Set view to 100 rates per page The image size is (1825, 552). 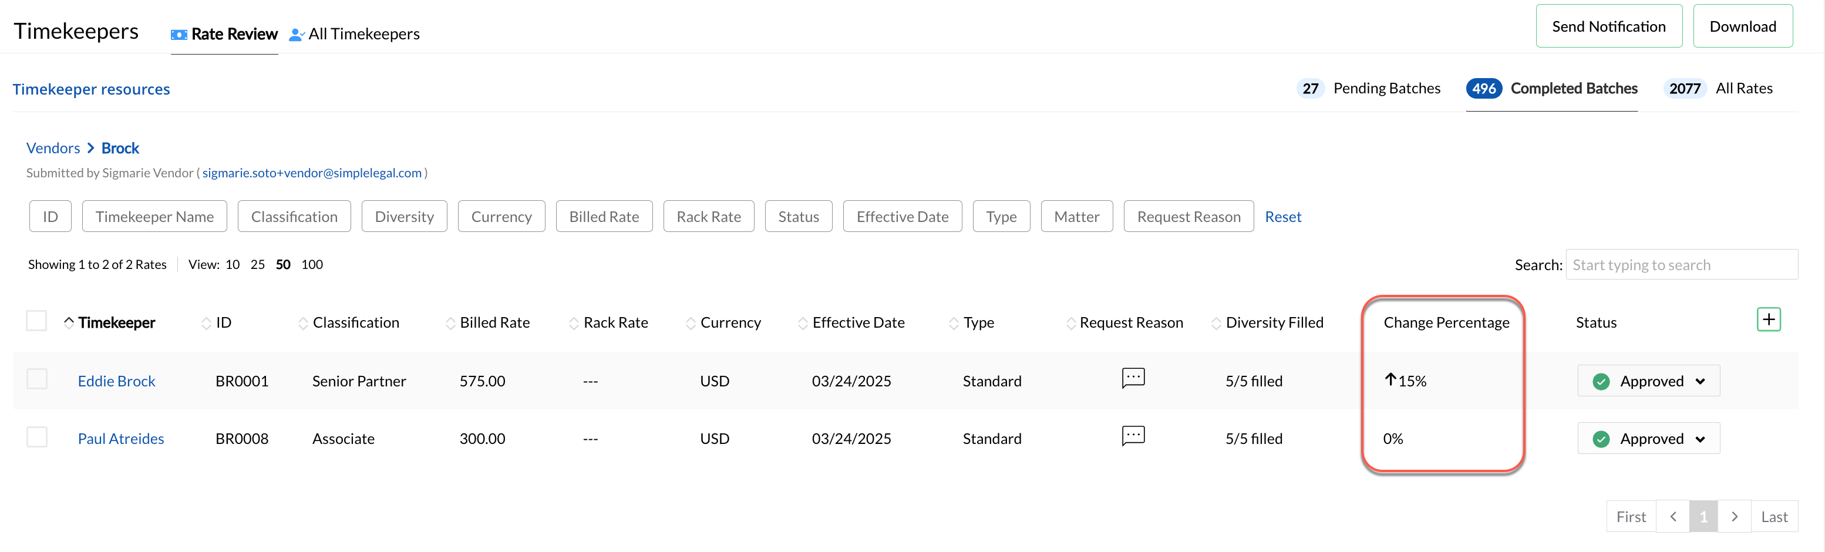[312, 264]
